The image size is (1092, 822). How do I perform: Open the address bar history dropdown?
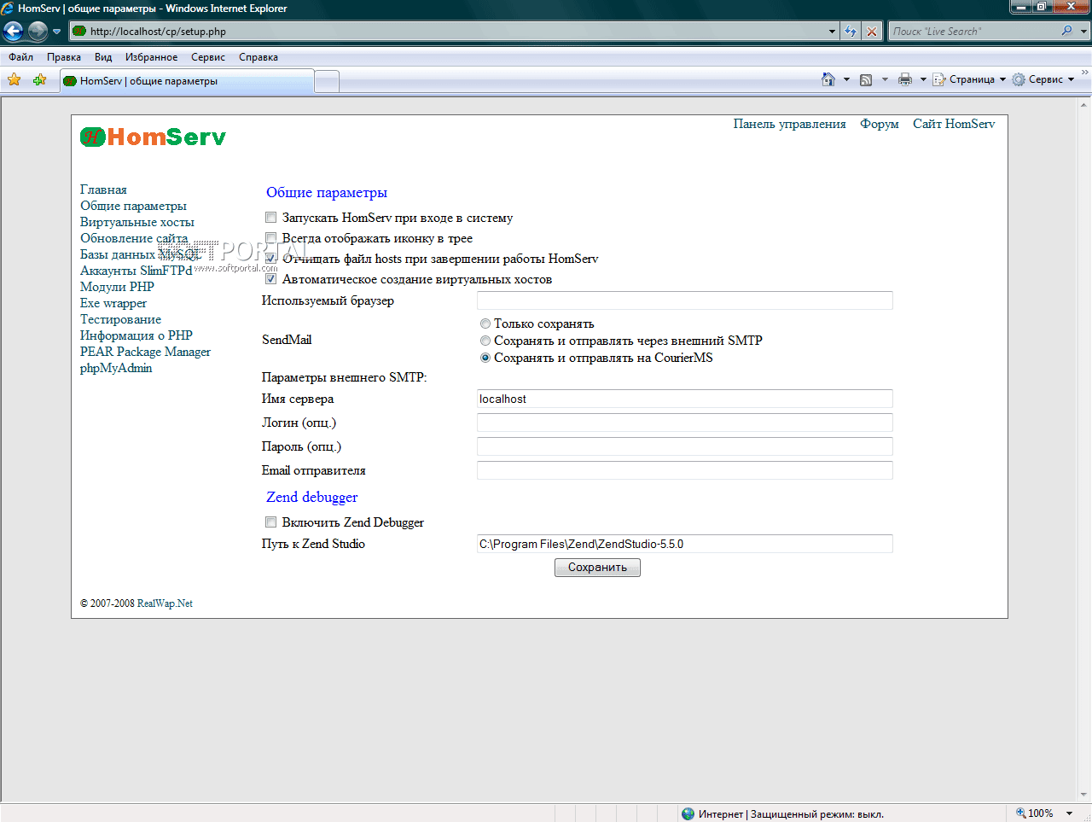(832, 32)
